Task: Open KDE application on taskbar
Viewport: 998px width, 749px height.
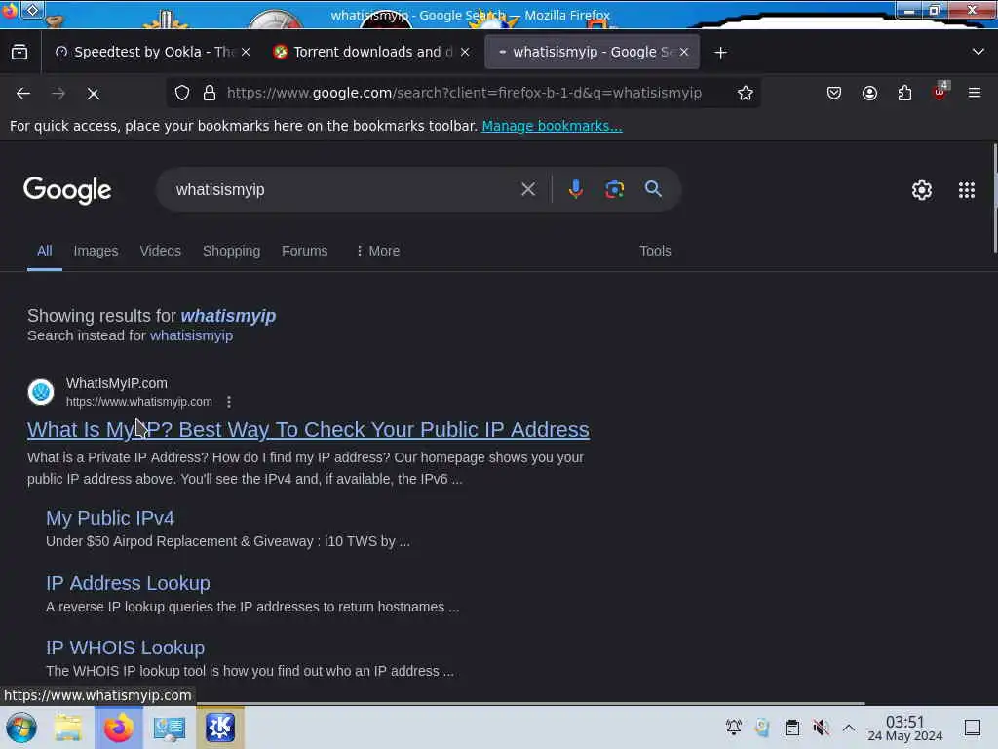Action: click(220, 728)
